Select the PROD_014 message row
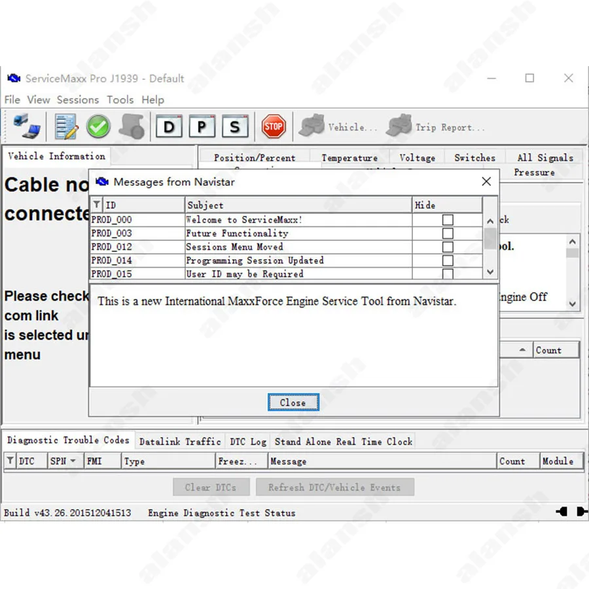Screen dimensions: 589x589 coord(287,260)
